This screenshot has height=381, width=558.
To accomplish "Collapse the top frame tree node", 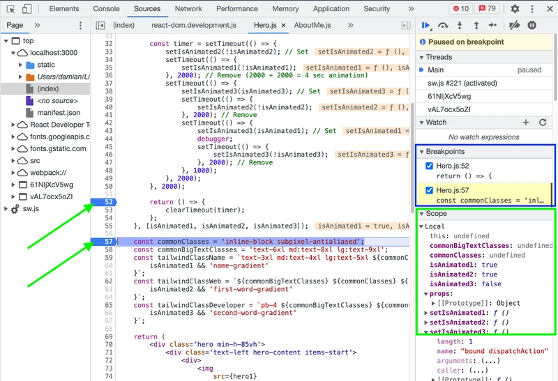I will coord(6,41).
